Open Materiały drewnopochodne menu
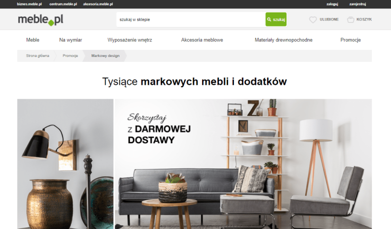 pyautogui.click(x=283, y=40)
